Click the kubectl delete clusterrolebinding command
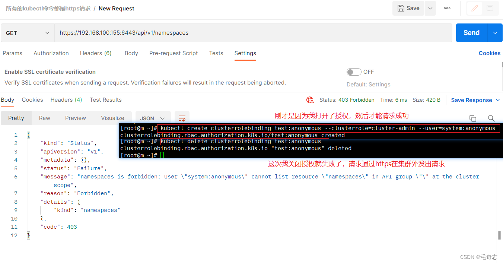503x263 pixels. 241,142
